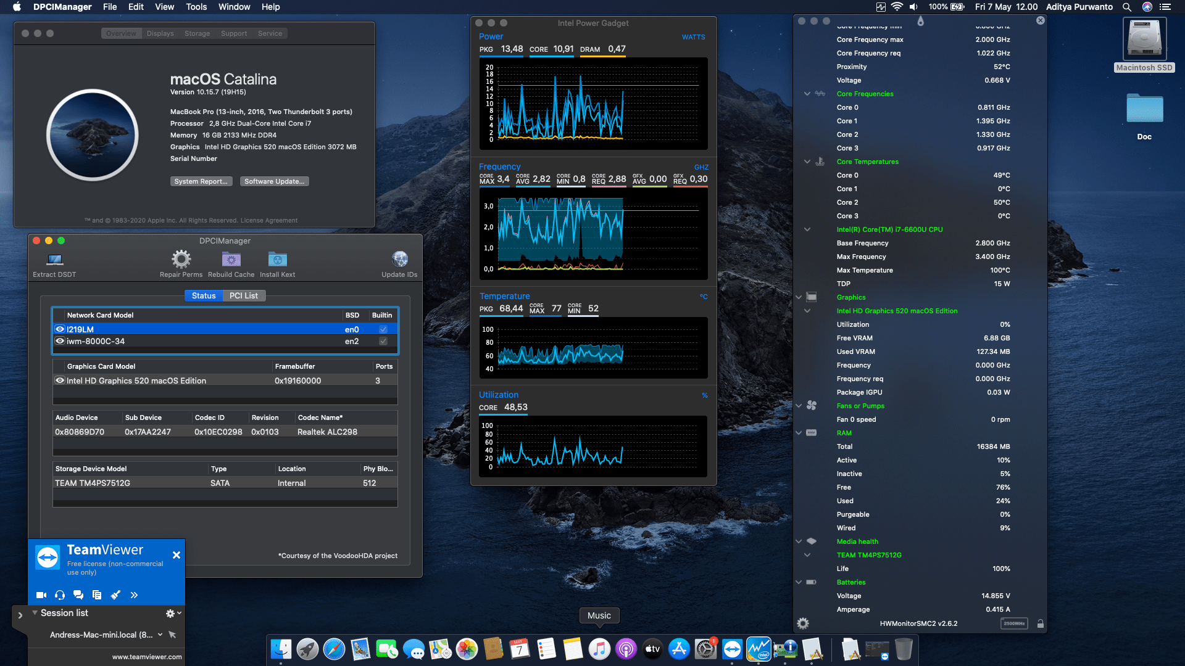Open HWMonitorSMC2 settings gear icon
The height and width of the screenshot is (666, 1185).
[802, 623]
